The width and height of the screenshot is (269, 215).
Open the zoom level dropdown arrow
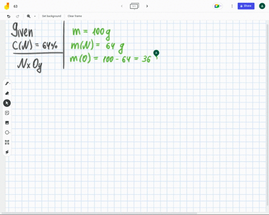pyautogui.click(x=35, y=16)
